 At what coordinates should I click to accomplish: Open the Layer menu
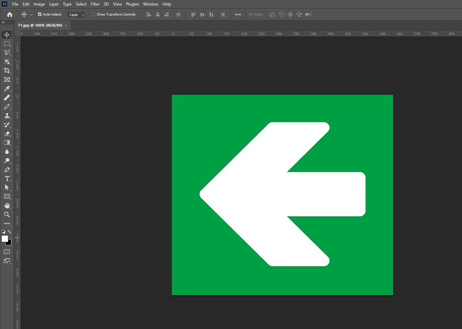pyautogui.click(x=54, y=4)
